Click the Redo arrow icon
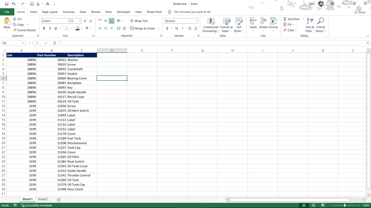 coord(23,4)
